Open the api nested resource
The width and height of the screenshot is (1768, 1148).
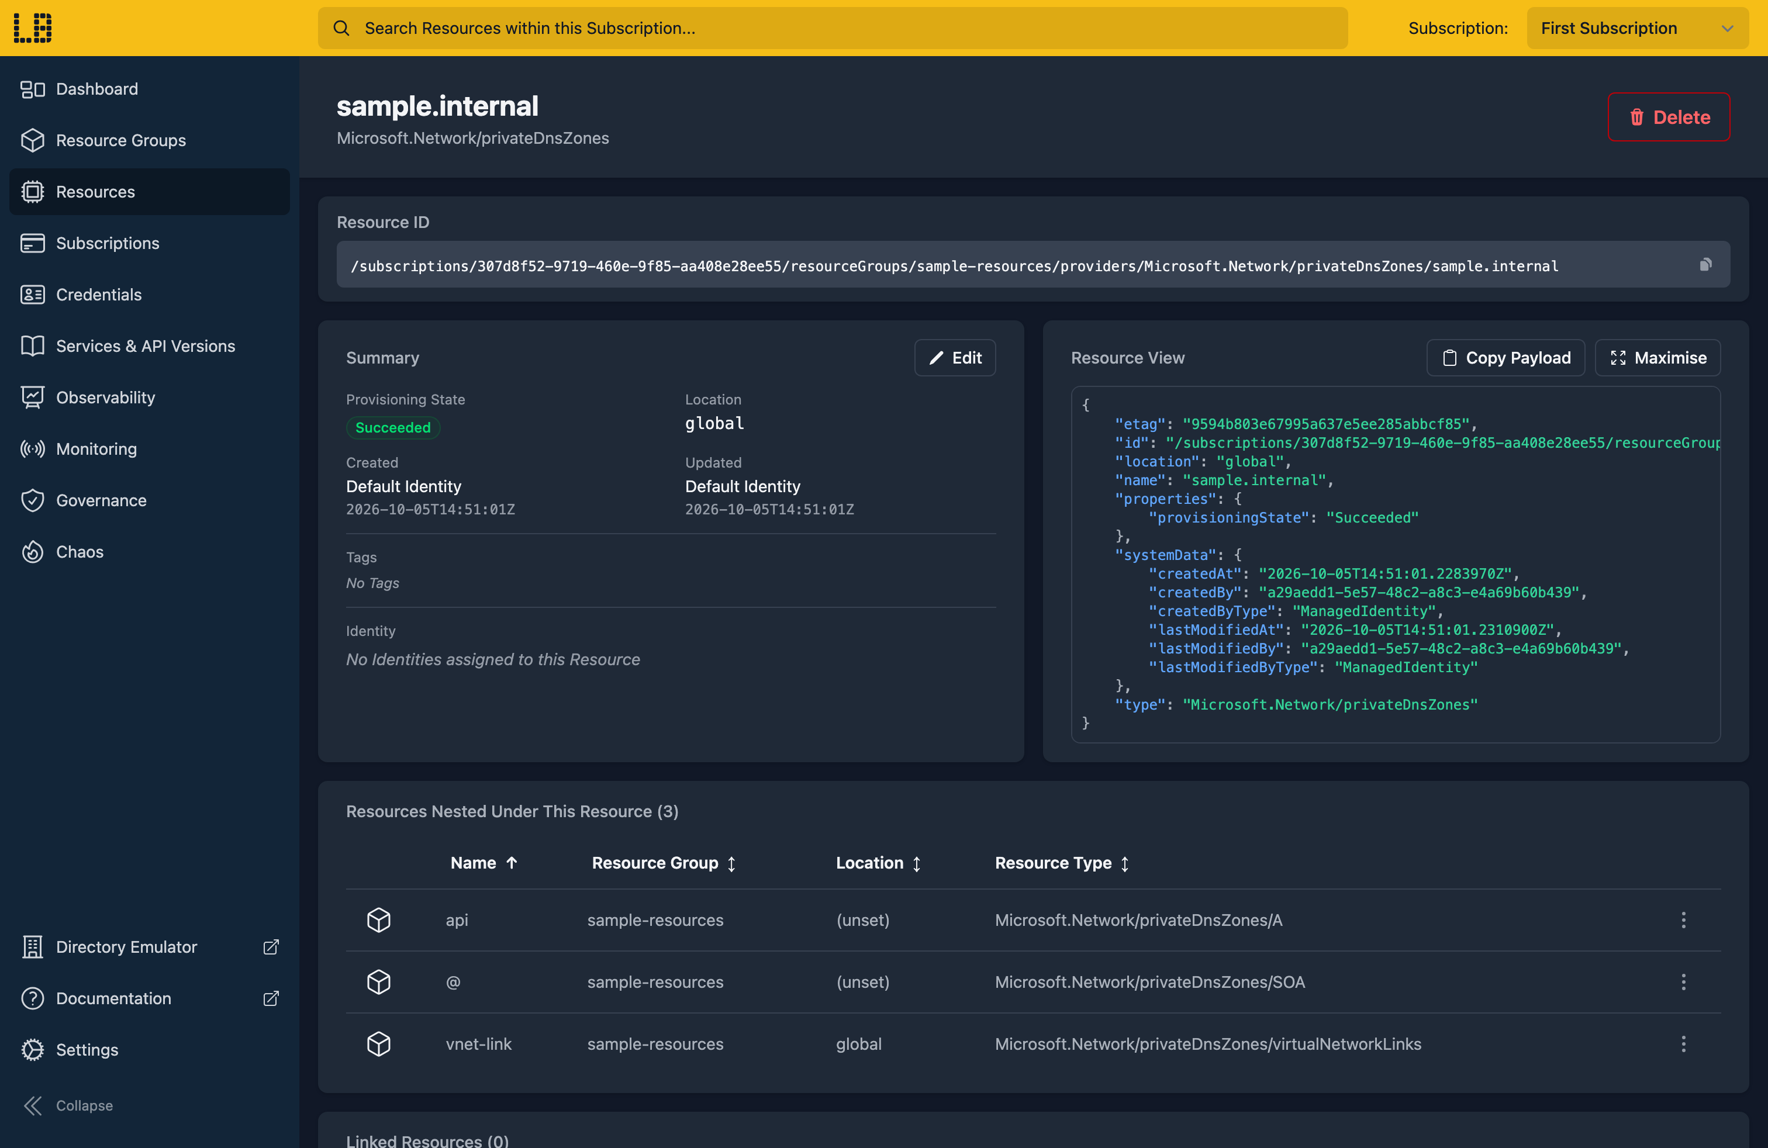pos(457,920)
